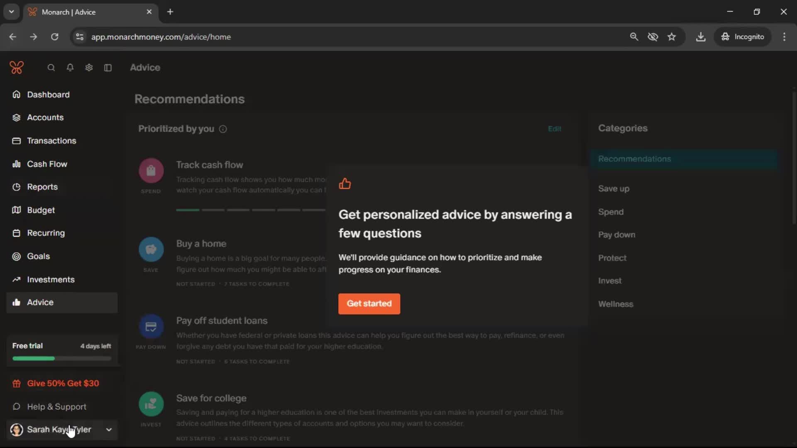Click info icon next to Prioritized by you
797x448 pixels.
(223, 129)
